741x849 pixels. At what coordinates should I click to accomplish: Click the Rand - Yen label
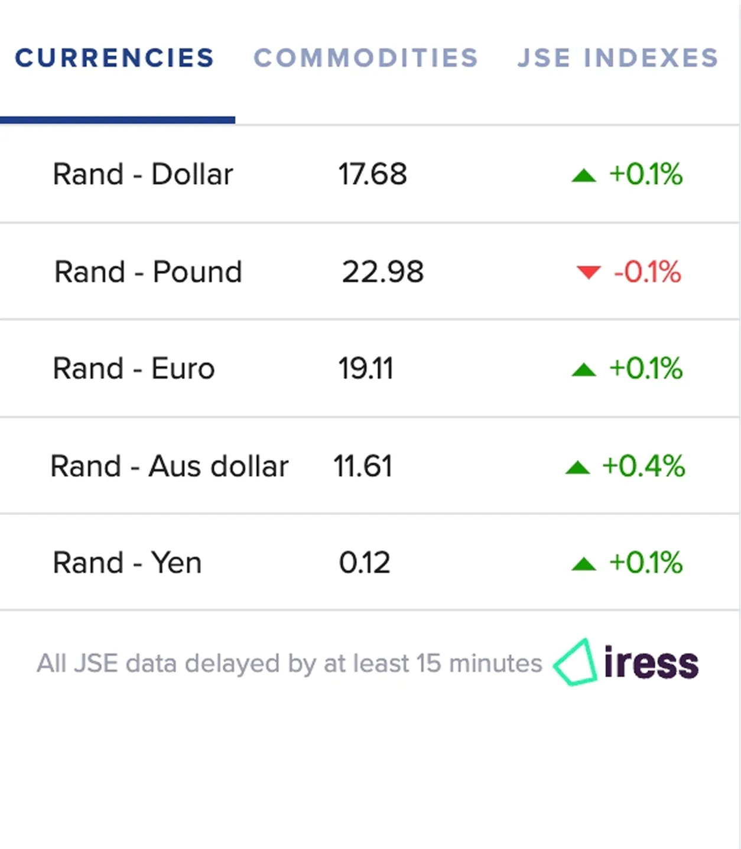tap(127, 563)
